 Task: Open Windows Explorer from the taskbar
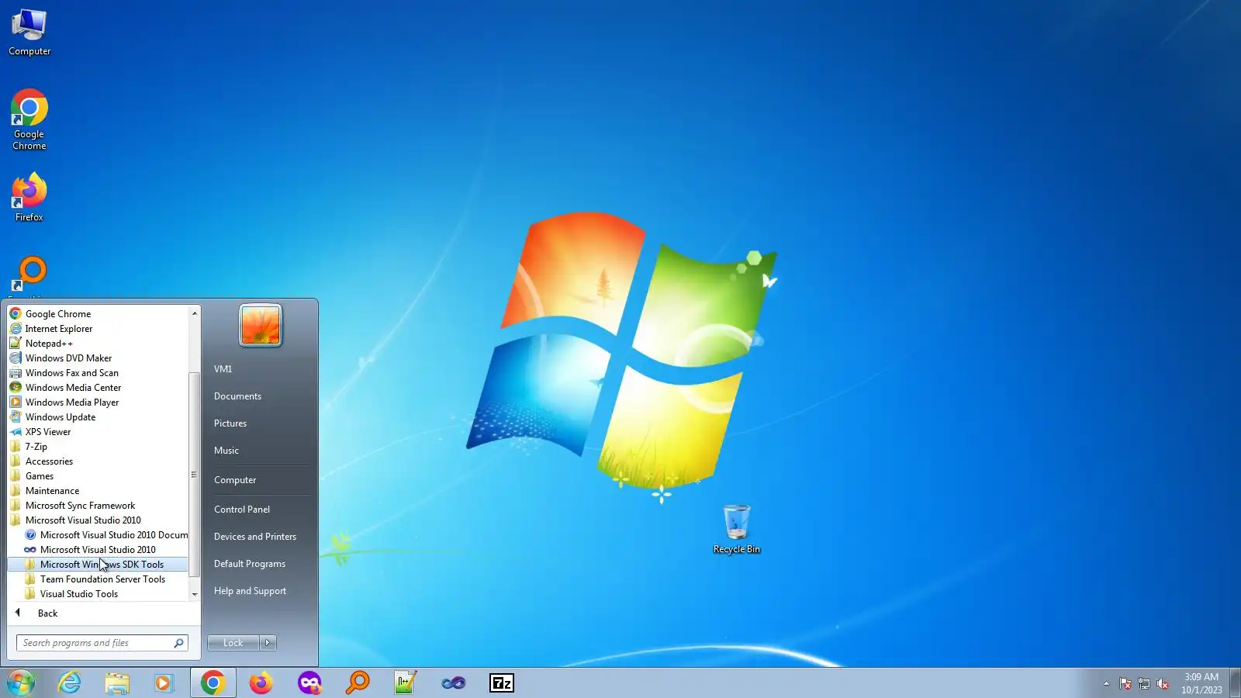117,683
